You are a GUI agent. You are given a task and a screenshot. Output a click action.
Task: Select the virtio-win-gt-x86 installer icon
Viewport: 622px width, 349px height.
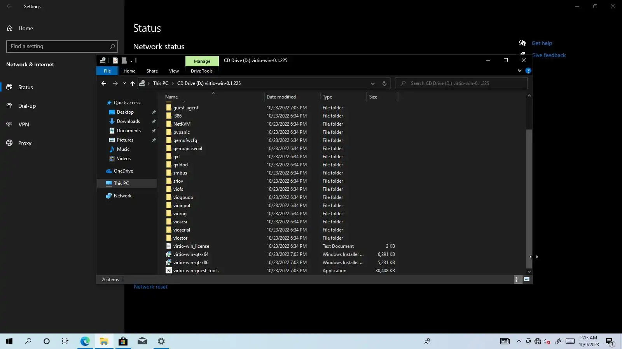pos(169,263)
